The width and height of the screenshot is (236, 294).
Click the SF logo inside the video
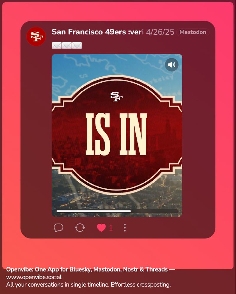116,96
